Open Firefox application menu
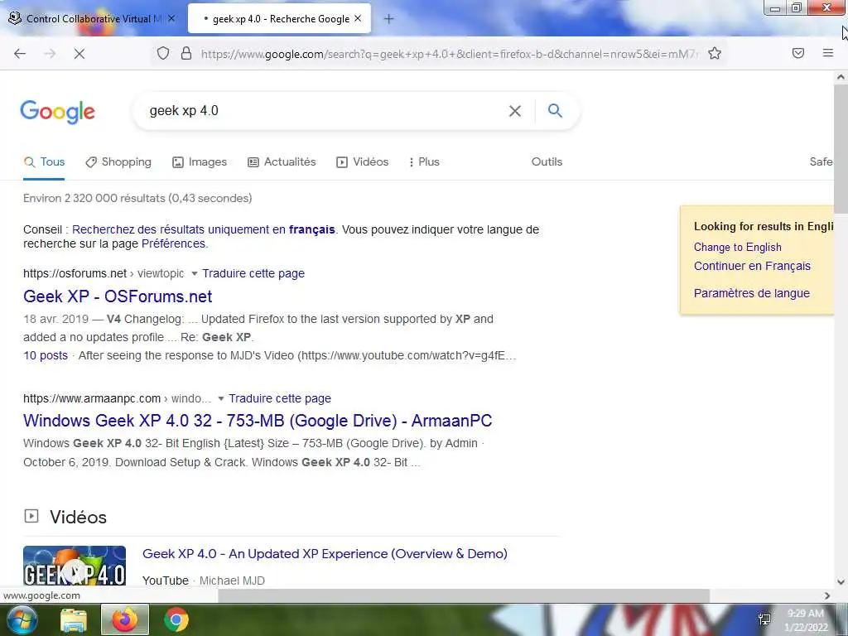 pyautogui.click(x=828, y=53)
